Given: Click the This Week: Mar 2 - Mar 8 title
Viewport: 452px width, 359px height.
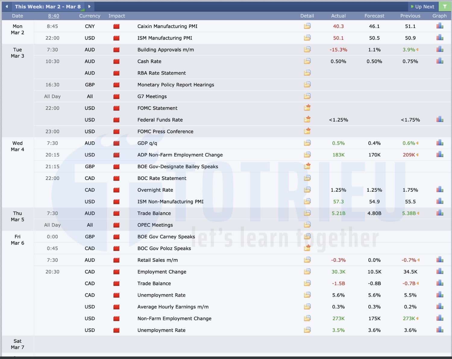Looking at the screenshot, I should (x=48, y=7).
